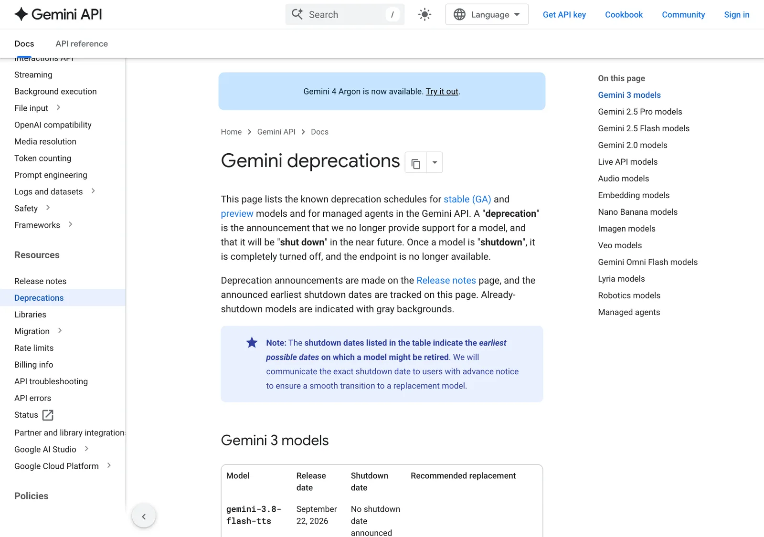Expand the Google AI Studio chevron
The width and height of the screenshot is (764, 537).
click(86, 449)
